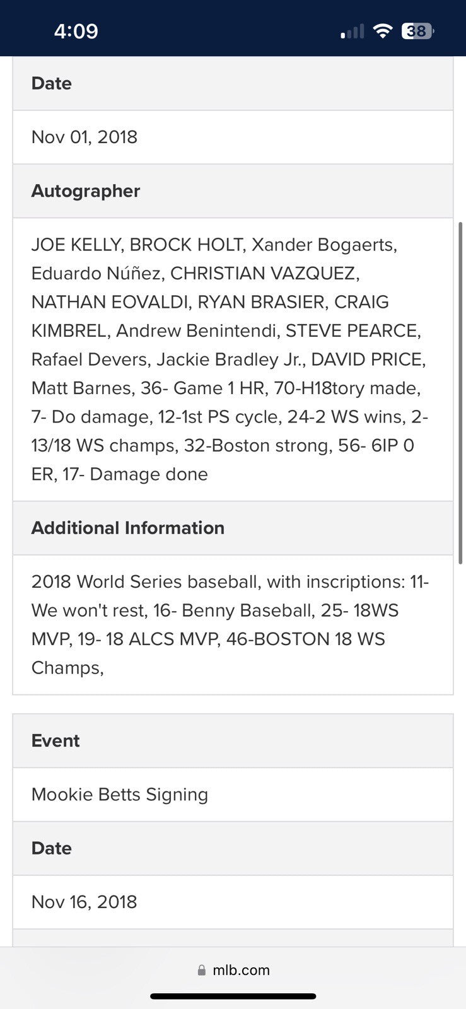Click the vertical scrollbar on right edge
The height and width of the screenshot is (1009, 466).
click(461, 391)
